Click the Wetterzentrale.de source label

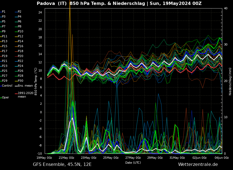point(198,165)
